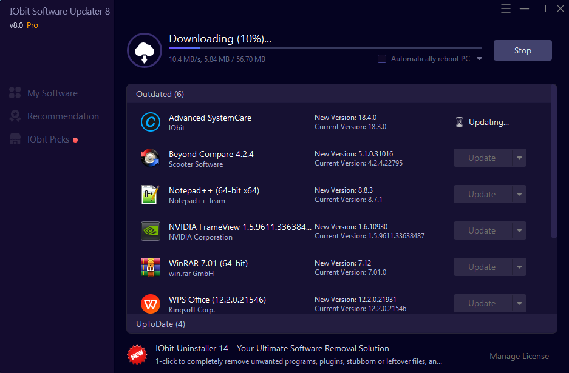Screen dimensions: 569x373
Task: Select NVIDIA Corporation publisher text
Action: (x=200, y=237)
